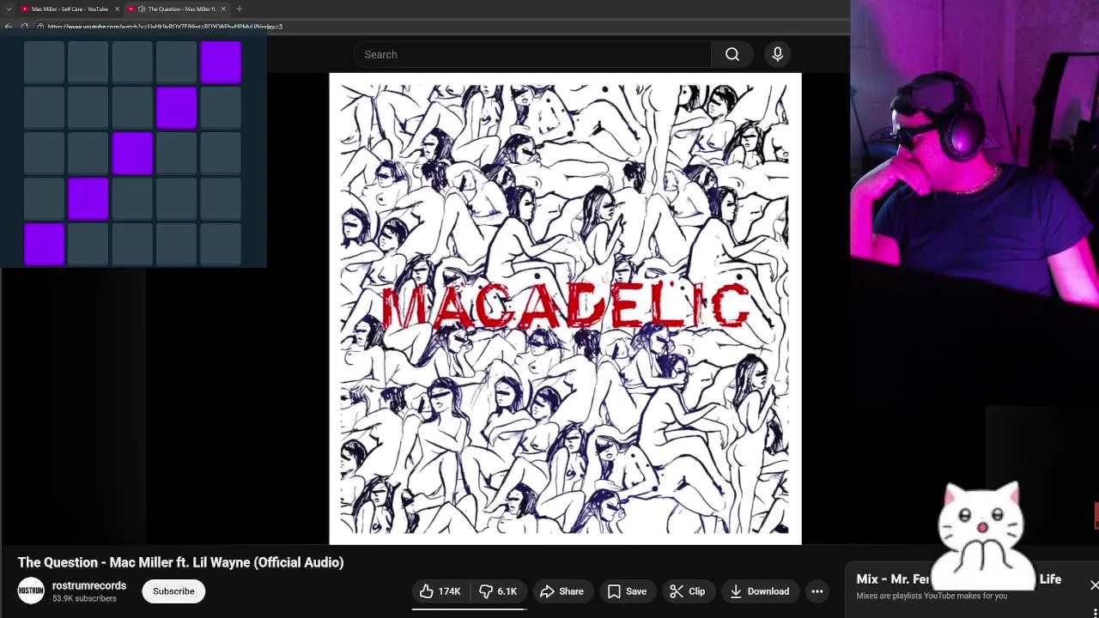Click the tab audio speaker icon

141,9
